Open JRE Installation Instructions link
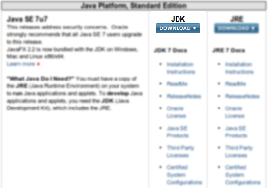Image resolution: width=268 pixels, height=188 pixels. [239, 68]
